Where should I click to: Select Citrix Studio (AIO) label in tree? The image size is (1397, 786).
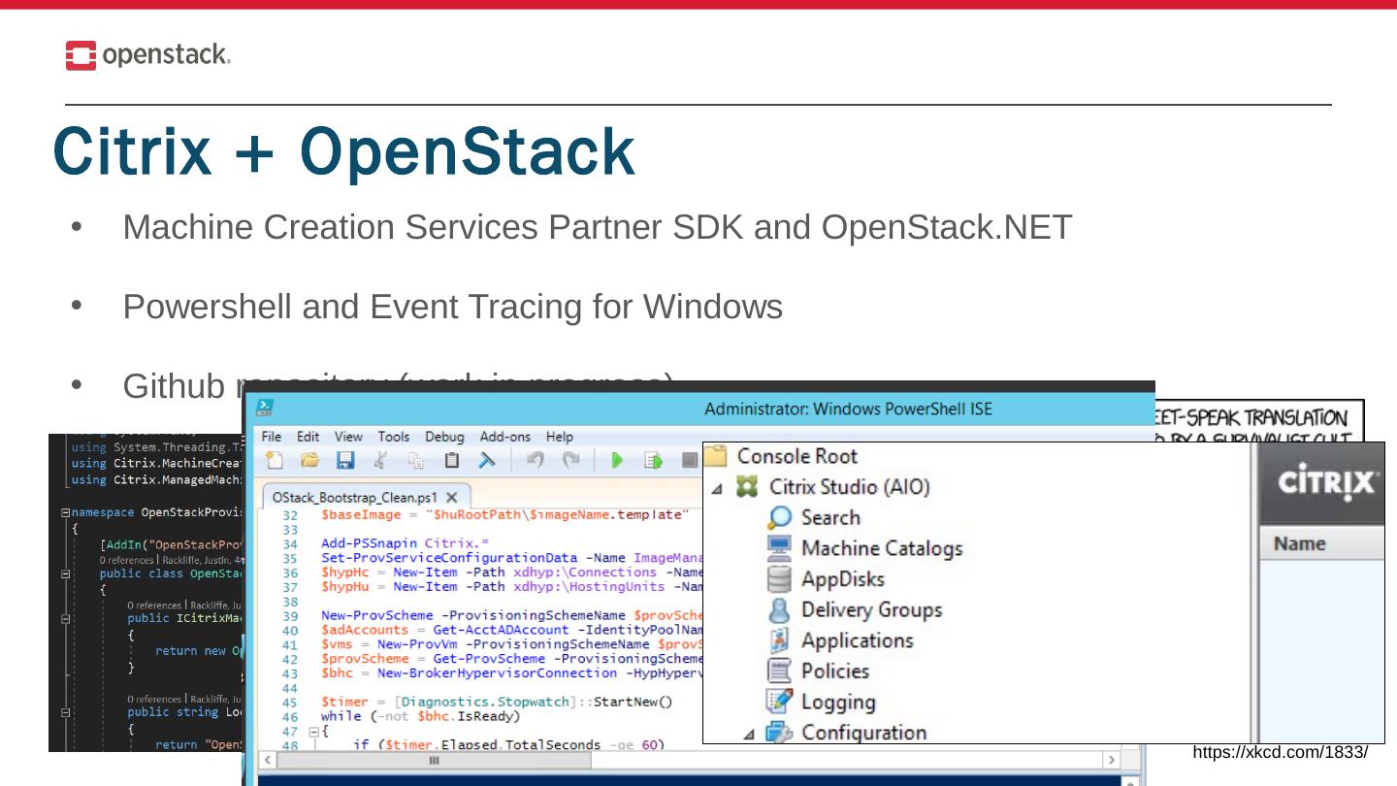click(x=850, y=486)
